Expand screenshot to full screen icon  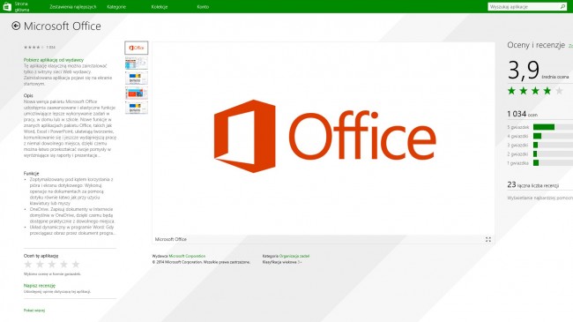tap(488, 239)
